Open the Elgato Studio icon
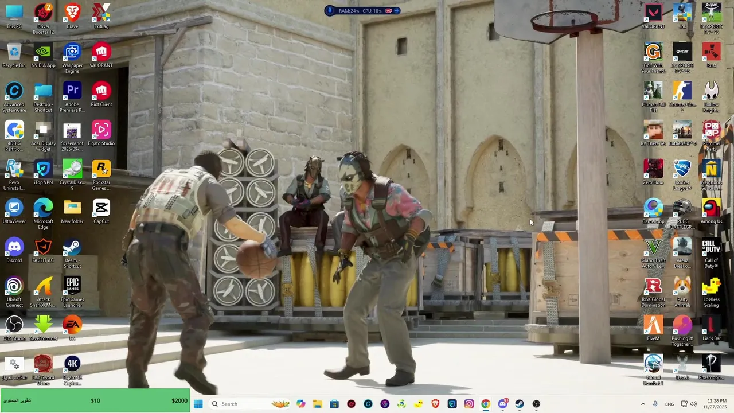 (x=101, y=133)
